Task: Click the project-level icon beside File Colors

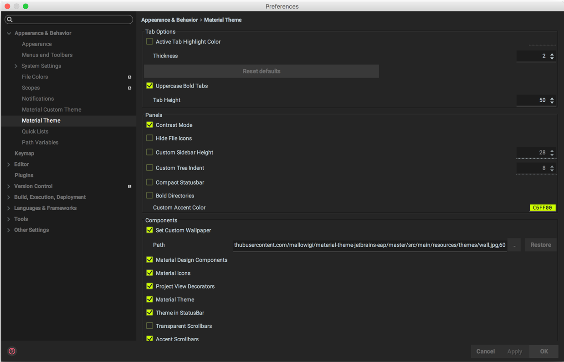Action: (x=129, y=77)
